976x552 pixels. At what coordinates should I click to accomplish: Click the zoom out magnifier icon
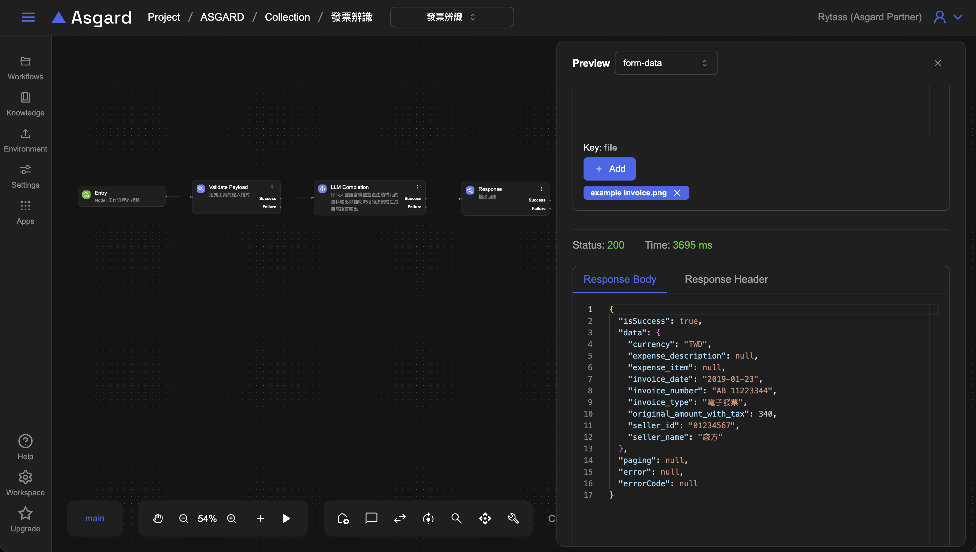(x=183, y=518)
